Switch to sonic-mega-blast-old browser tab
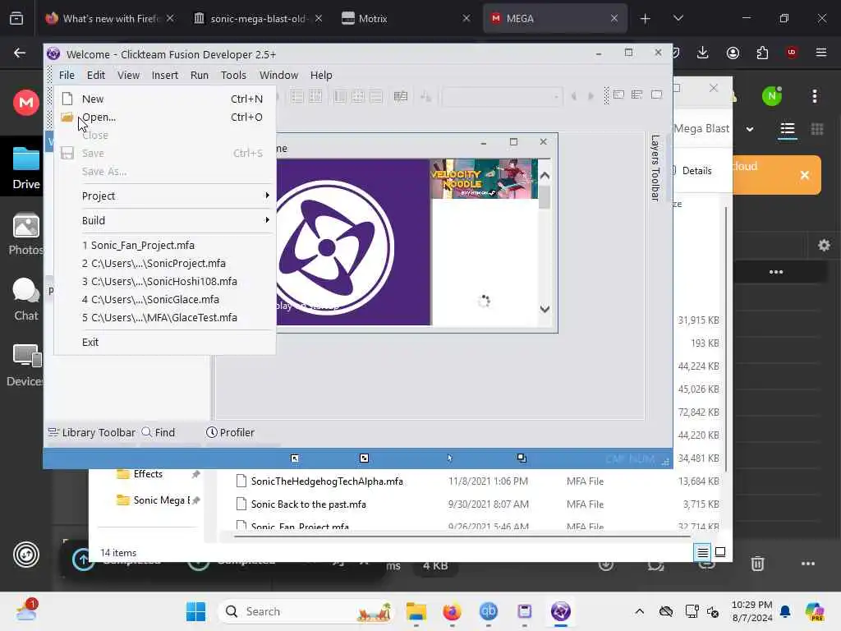The height and width of the screenshot is (631, 841). (x=258, y=19)
